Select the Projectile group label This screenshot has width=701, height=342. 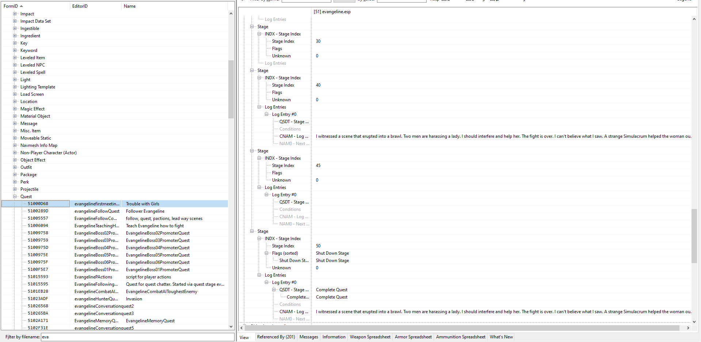29,189
